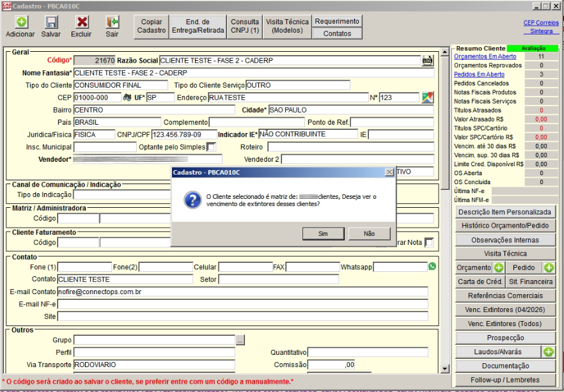The image size is (564, 392).
Task: Click the Orçamento side button
Action: coord(474,267)
